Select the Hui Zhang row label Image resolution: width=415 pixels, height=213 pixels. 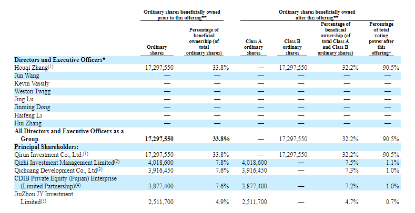point(28,123)
